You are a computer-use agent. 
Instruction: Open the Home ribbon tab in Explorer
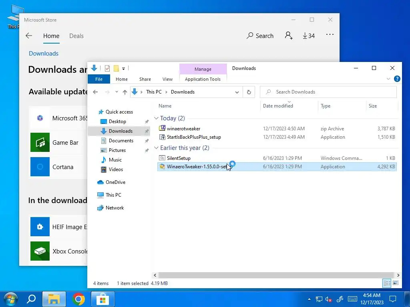[x=122, y=79]
